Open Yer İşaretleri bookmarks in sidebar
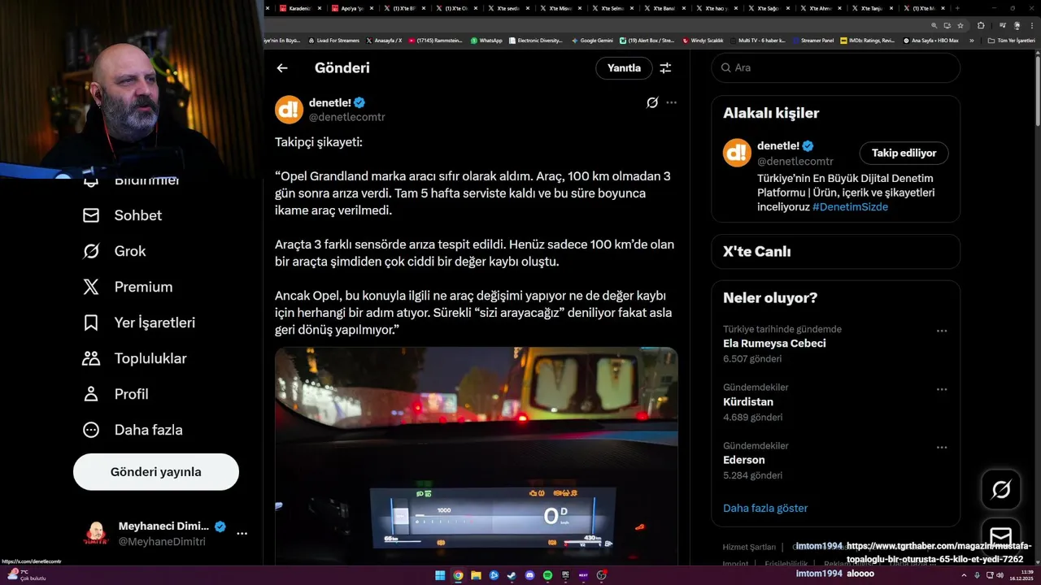 point(139,323)
